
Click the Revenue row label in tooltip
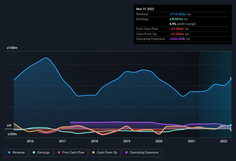[x=142, y=14]
